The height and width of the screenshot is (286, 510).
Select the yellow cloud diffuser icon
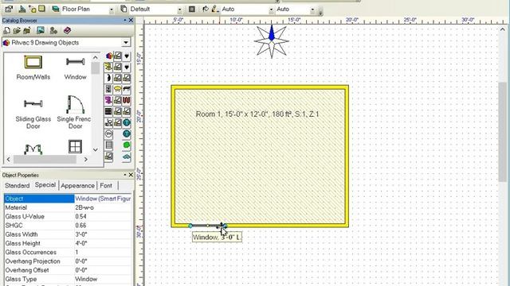pos(117,89)
